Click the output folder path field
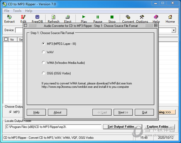181x143 pixels. [53, 127]
